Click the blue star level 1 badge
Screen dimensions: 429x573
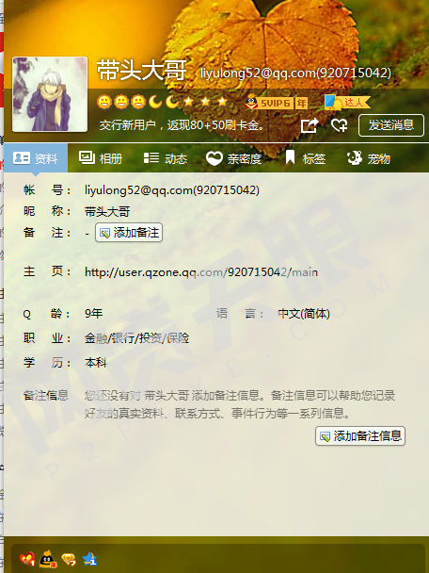coord(89,559)
